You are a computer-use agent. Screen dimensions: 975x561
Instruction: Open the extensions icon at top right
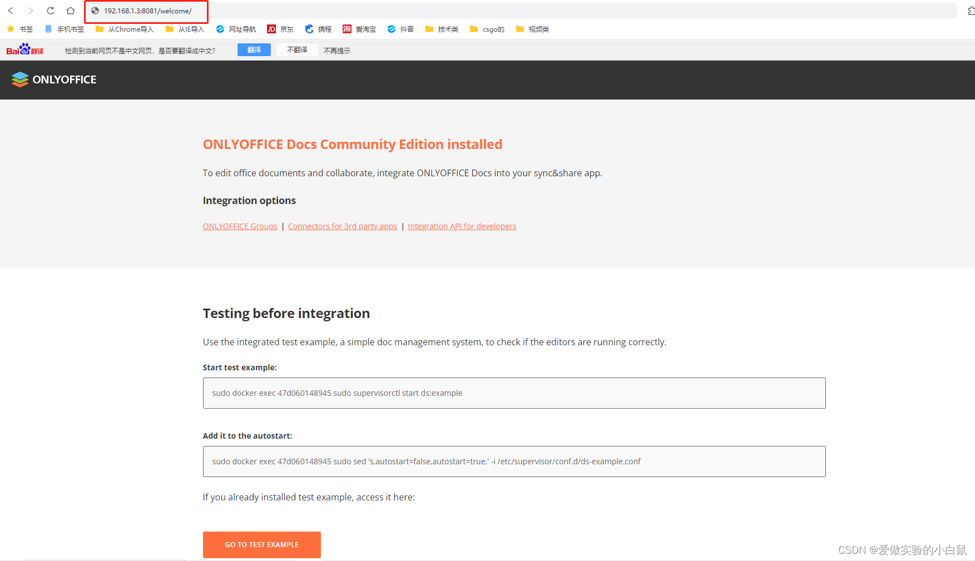click(x=971, y=11)
